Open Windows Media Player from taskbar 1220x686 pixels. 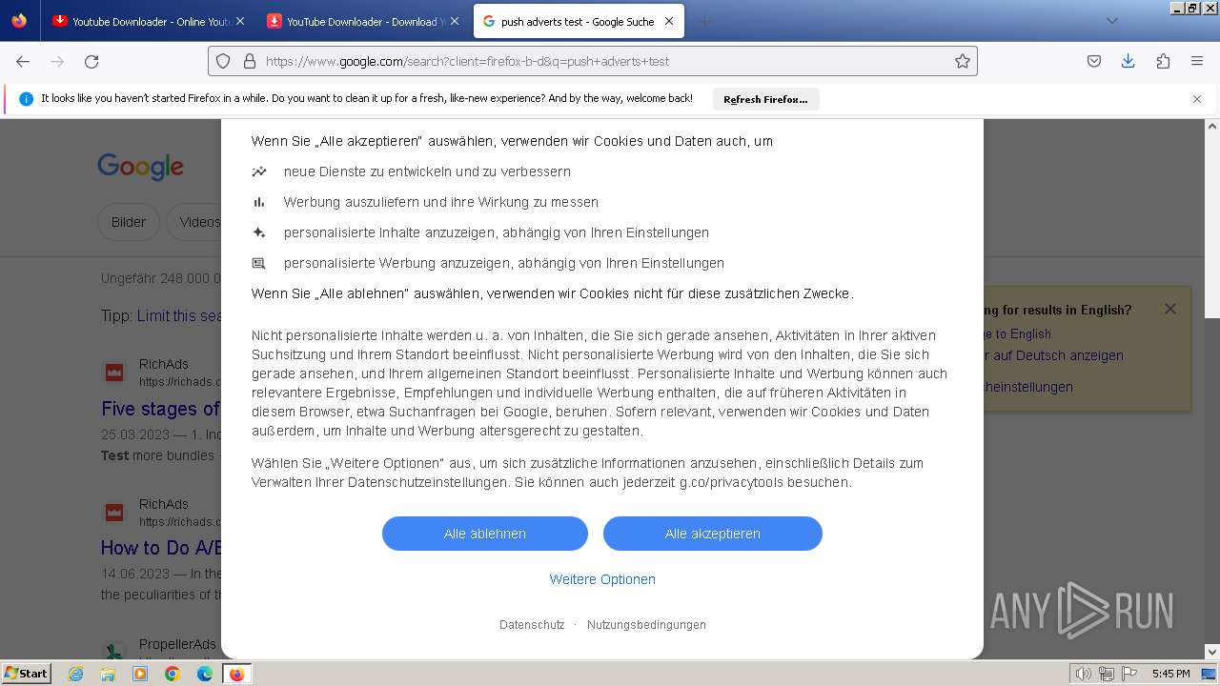140,674
